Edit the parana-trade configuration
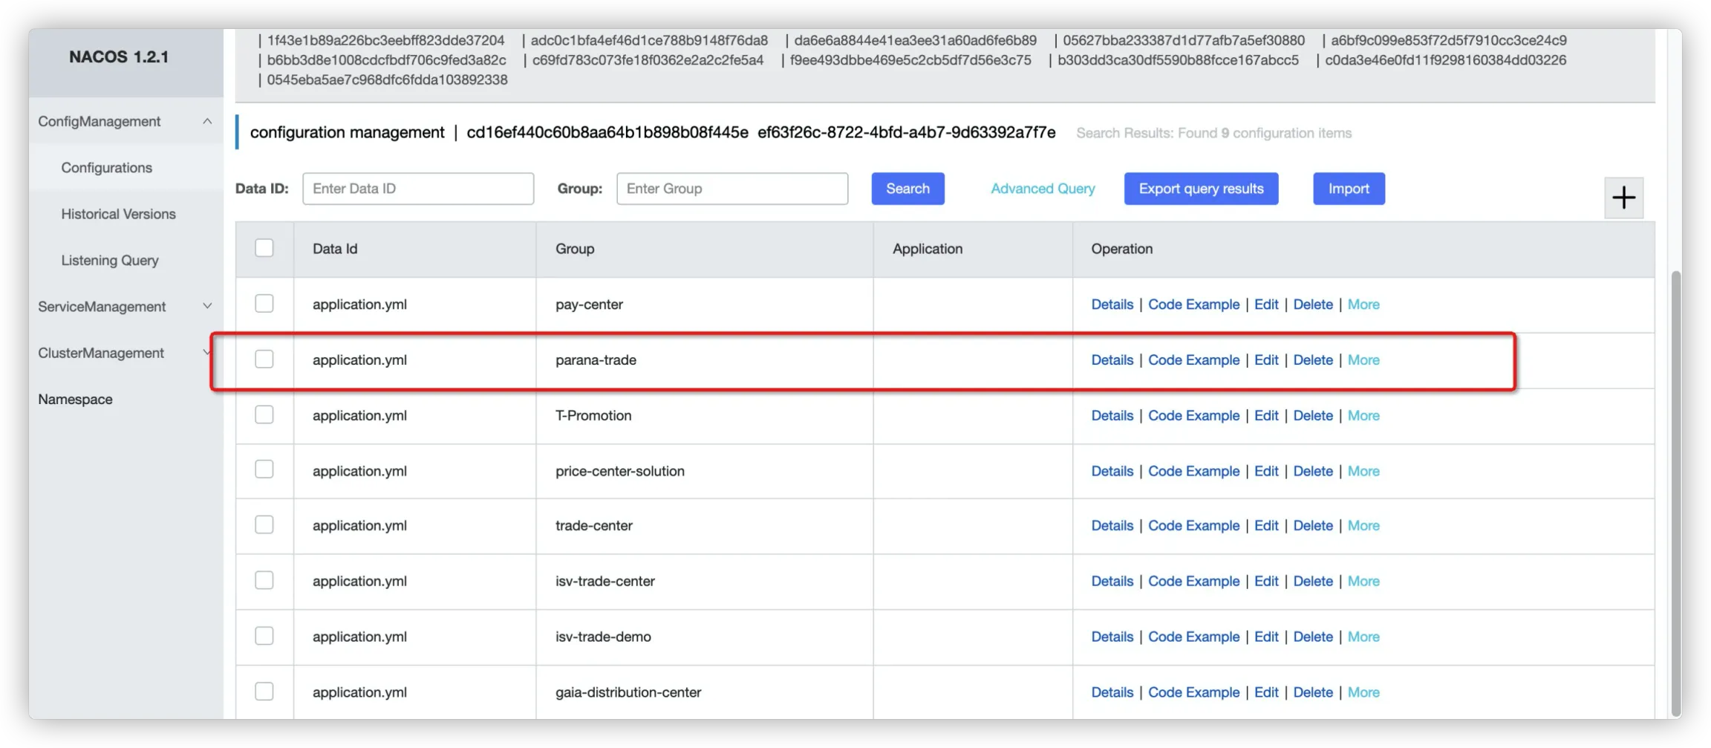1711x748 pixels. 1266,360
